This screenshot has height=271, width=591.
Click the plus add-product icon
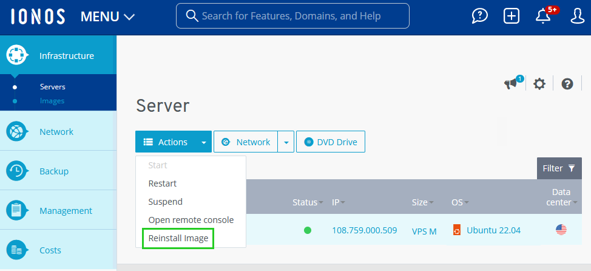click(512, 16)
